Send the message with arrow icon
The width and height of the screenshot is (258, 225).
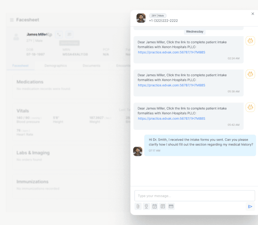[250, 207]
